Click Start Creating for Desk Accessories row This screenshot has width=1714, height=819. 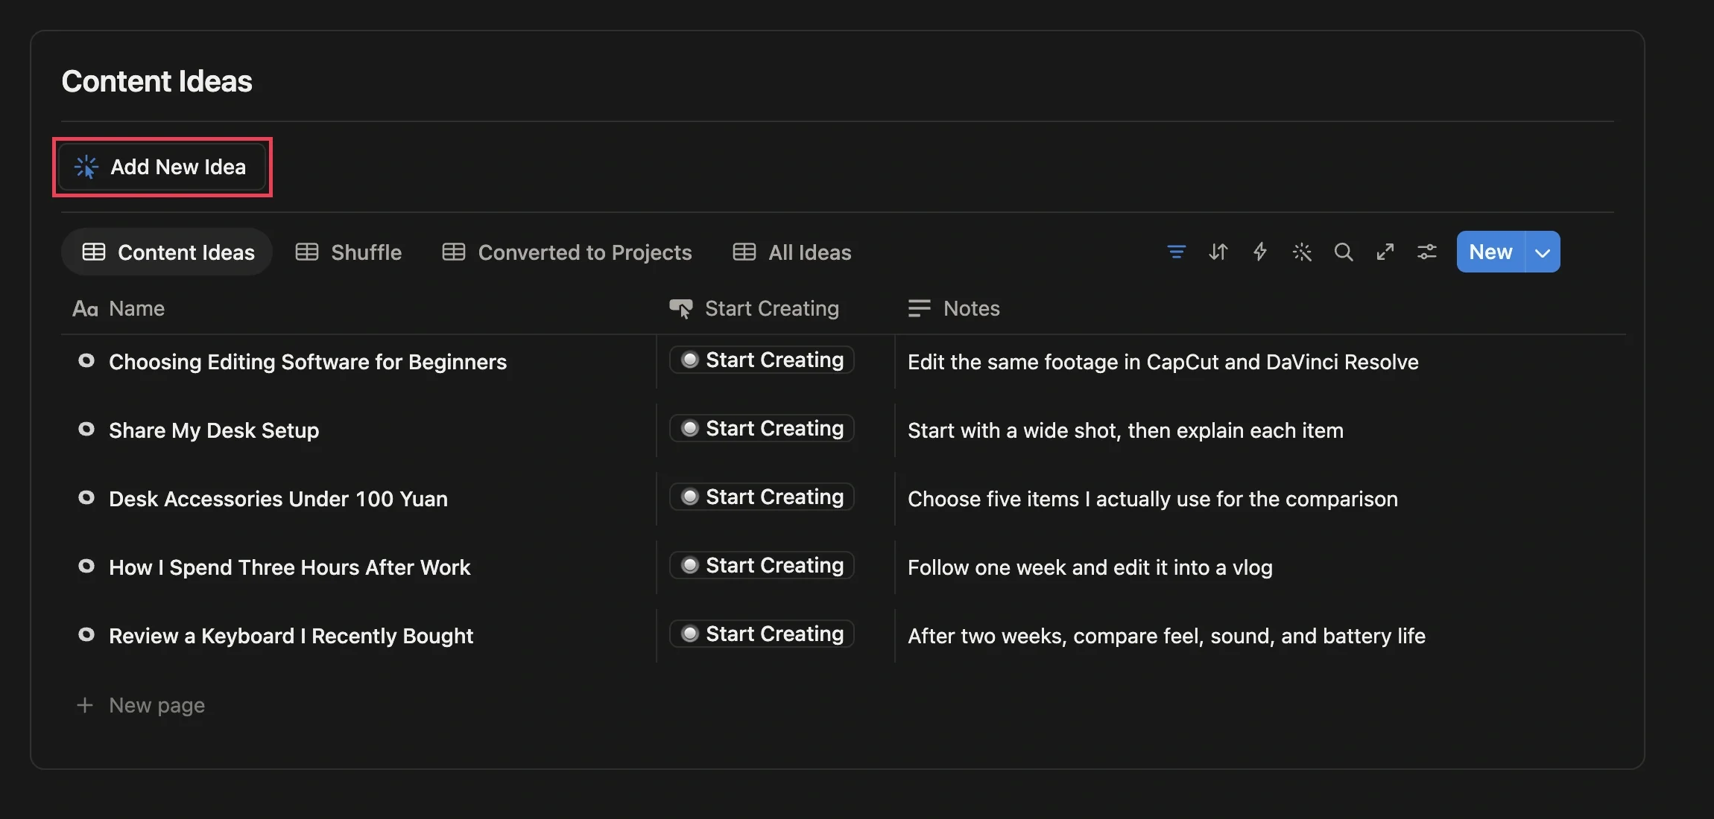tap(762, 497)
